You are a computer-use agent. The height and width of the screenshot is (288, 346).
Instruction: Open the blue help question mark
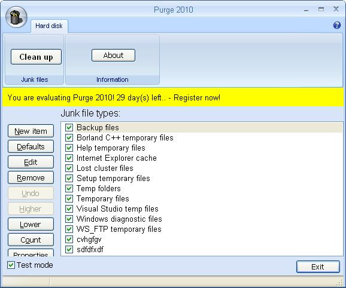(337, 25)
